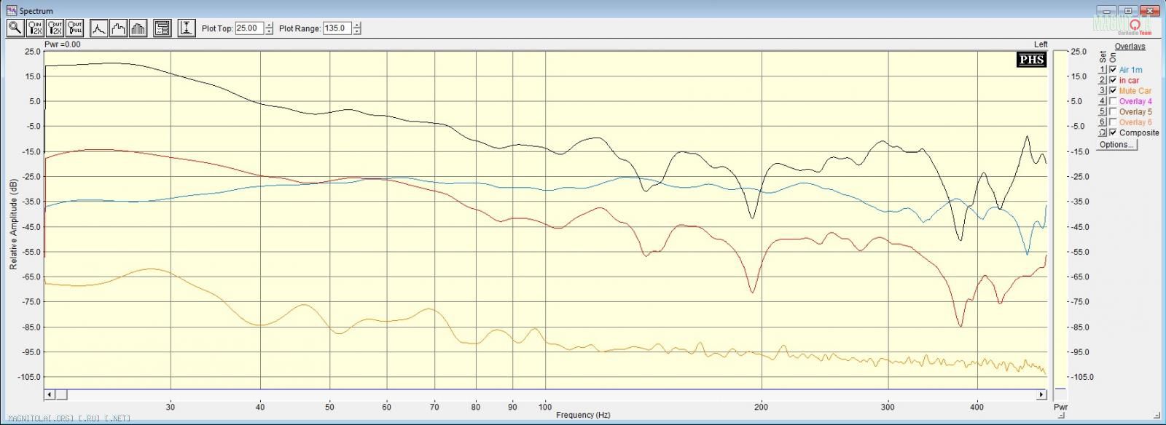The height and width of the screenshot is (425, 1166).
Task: Click the horizontal scrollbar thumb
Action: click(61, 394)
